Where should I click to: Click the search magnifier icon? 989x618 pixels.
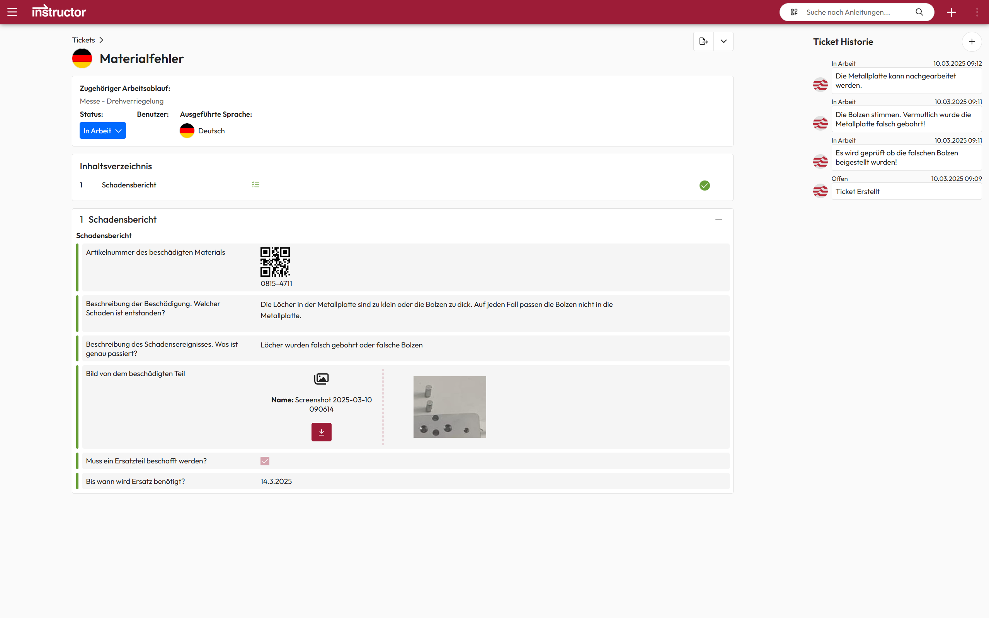[919, 12]
